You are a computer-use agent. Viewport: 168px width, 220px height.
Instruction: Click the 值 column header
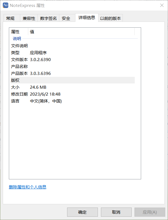pyautogui.click(x=81, y=32)
